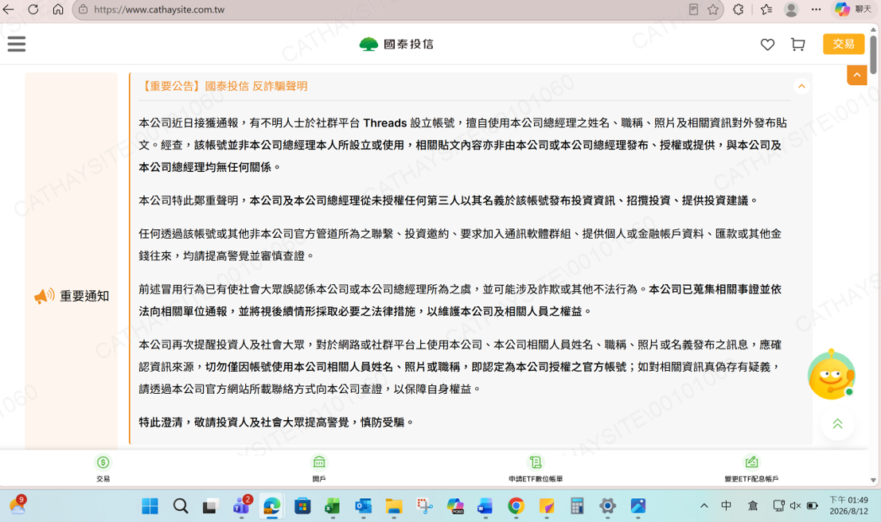Image resolution: width=881 pixels, height=522 pixels.
Task: Open the favorites heart icon
Action: coord(767,45)
